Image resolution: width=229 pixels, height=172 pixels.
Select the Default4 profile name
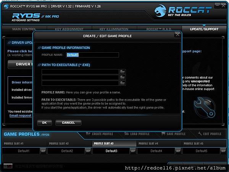[x=156, y=151]
